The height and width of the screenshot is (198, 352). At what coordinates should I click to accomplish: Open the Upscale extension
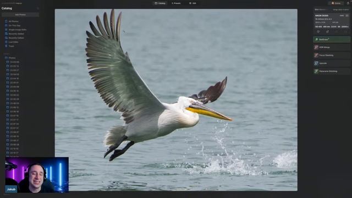(x=332, y=63)
